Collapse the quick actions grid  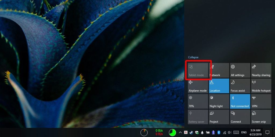[x=193, y=57]
